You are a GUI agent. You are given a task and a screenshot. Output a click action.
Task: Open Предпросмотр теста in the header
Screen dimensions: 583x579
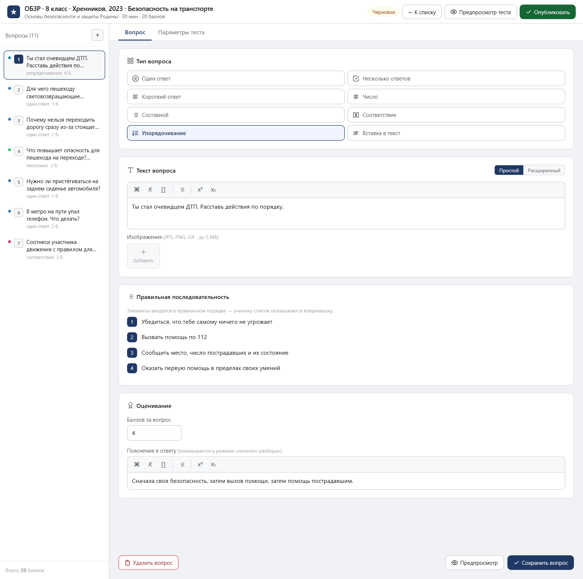pos(481,12)
